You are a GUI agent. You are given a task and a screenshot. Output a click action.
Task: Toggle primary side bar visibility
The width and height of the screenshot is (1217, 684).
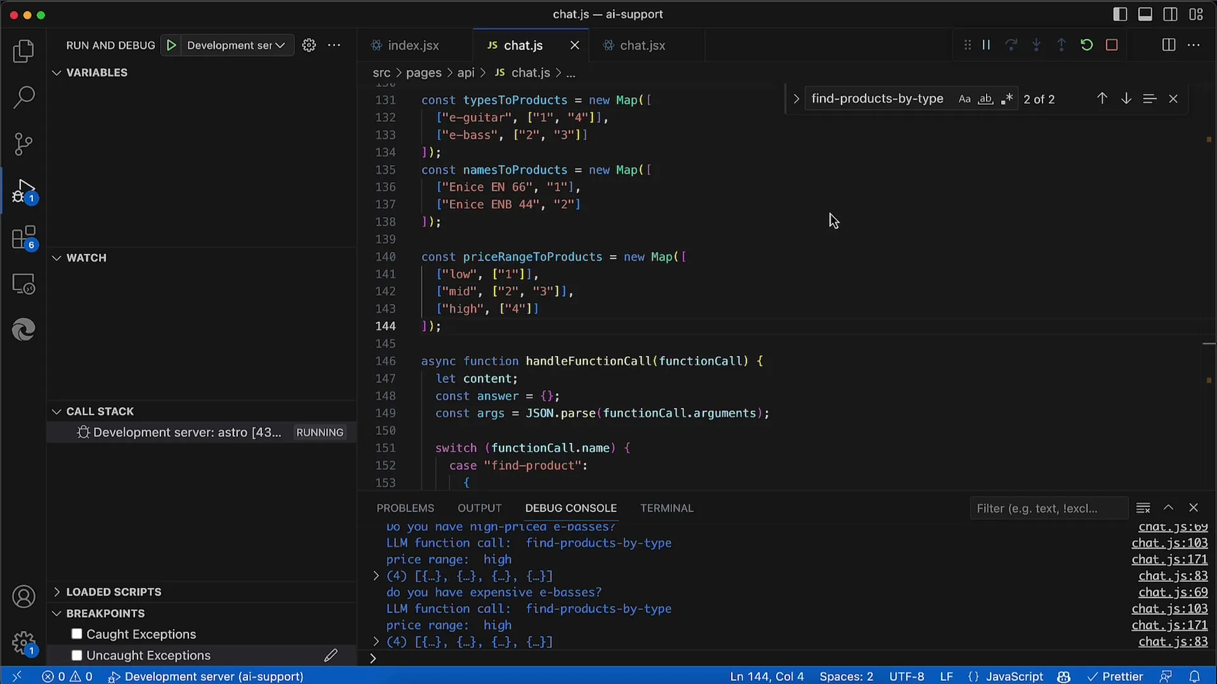click(1120, 15)
